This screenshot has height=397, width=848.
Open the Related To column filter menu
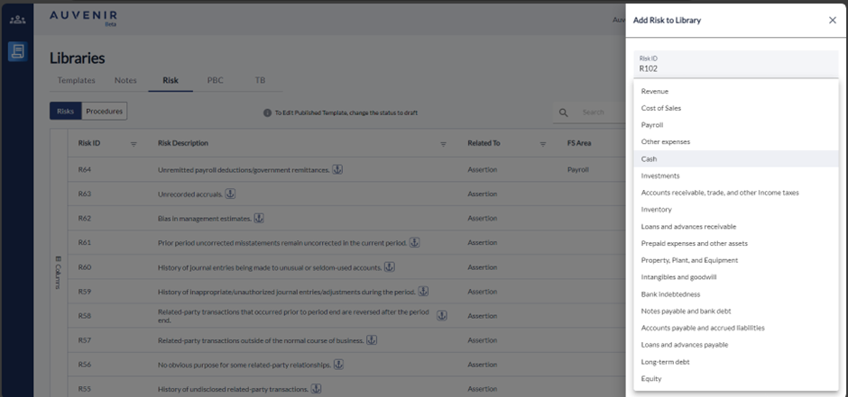click(543, 144)
